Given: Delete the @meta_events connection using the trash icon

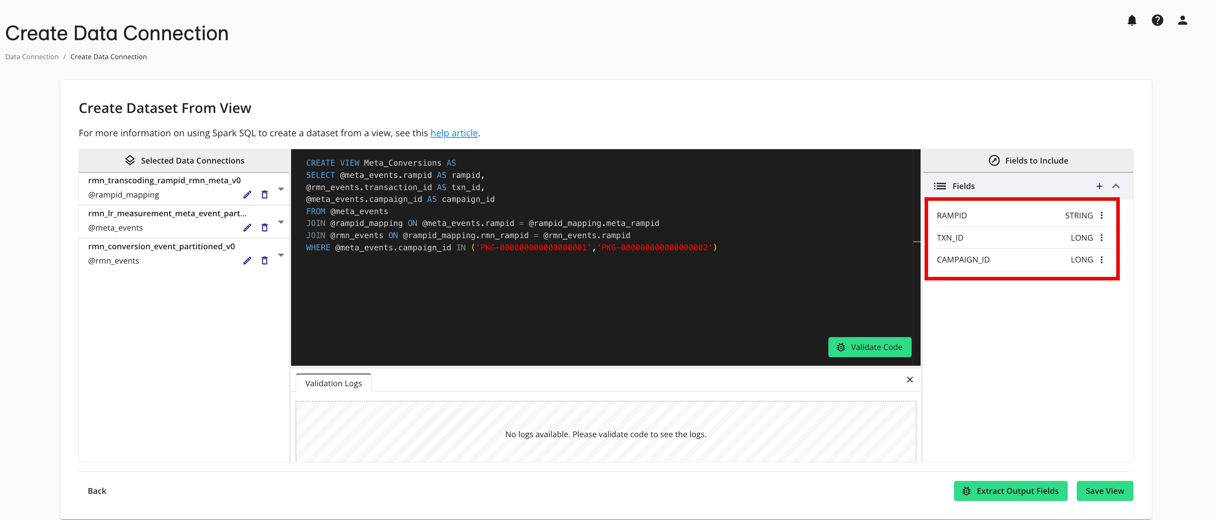Looking at the screenshot, I should pyautogui.click(x=265, y=227).
